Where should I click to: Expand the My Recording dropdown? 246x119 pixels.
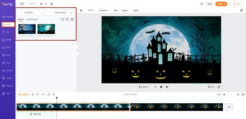coord(61,13)
